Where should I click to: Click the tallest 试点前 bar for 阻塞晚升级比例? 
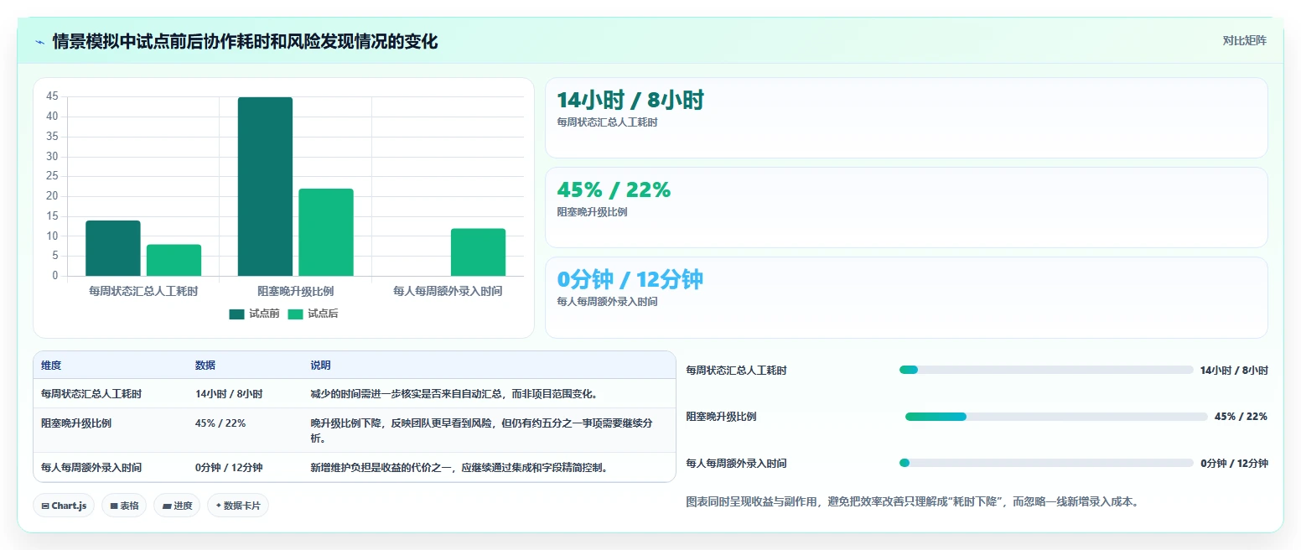coord(265,186)
